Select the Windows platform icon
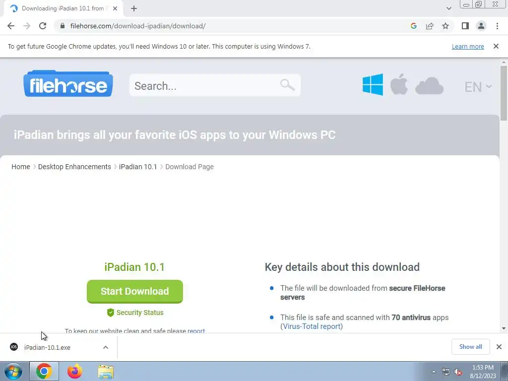 (x=373, y=84)
